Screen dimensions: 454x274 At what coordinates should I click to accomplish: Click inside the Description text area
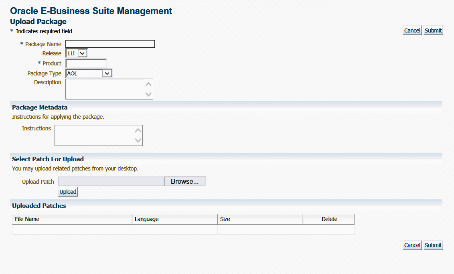109,89
